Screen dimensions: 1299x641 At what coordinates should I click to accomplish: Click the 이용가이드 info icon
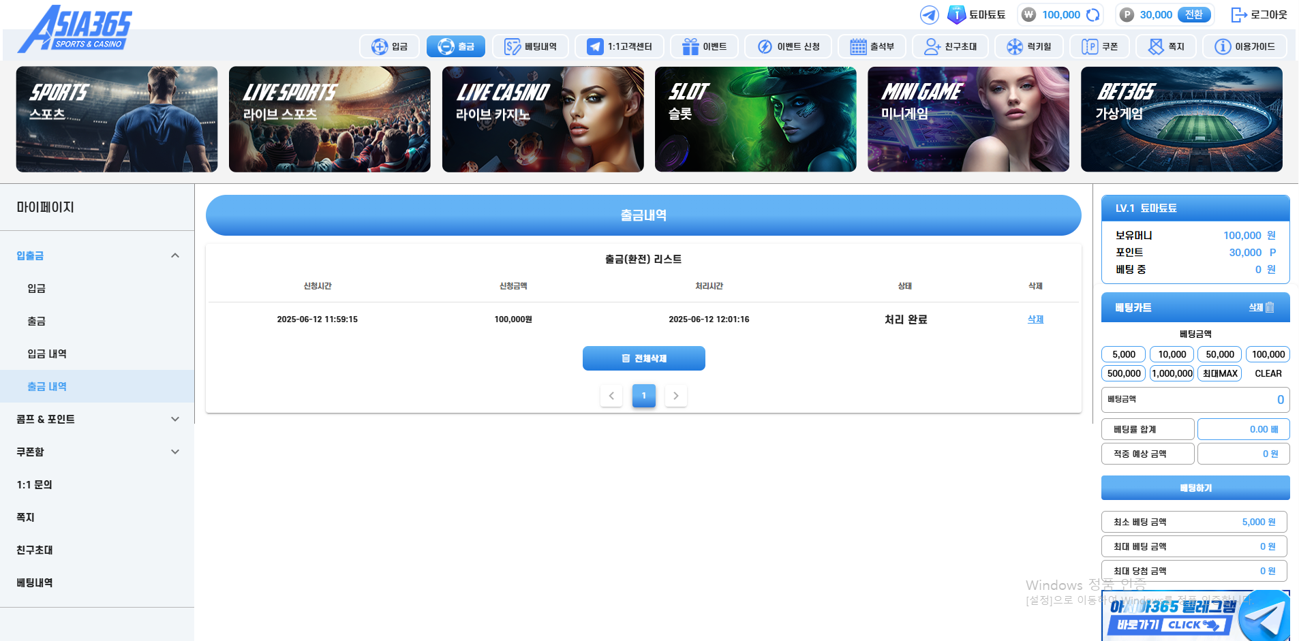(1223, 46)
